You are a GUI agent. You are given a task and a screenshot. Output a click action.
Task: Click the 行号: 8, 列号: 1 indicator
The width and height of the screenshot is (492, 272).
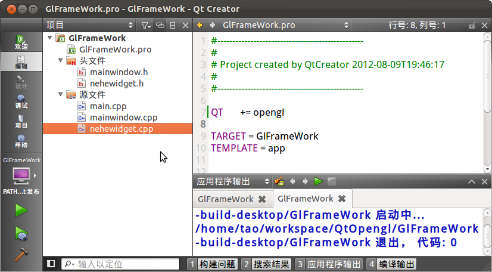[x=417, y=25]
